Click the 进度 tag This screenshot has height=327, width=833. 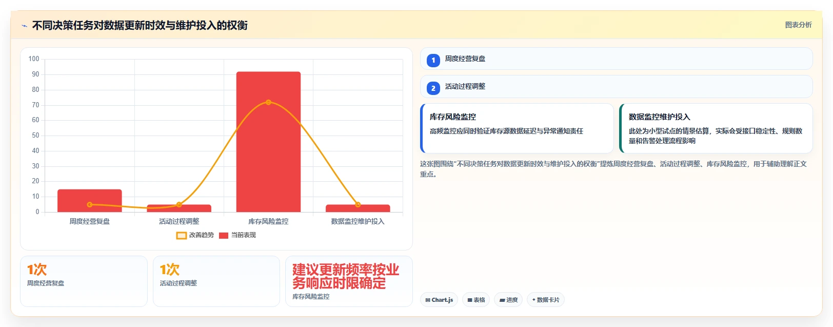pos(508,300)
